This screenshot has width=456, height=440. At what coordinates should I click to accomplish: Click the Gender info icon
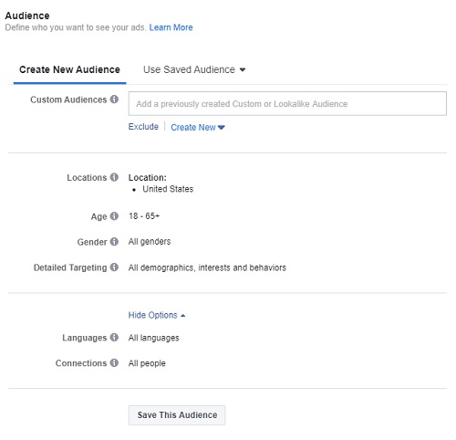tap(114, 242)
